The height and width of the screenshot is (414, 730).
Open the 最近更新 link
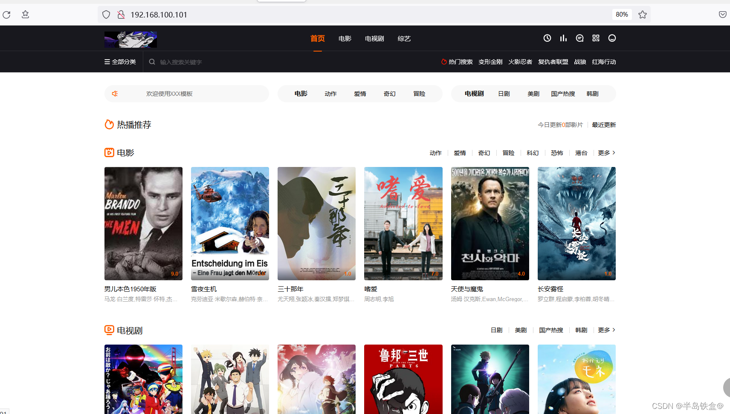[x=604, y=125]
